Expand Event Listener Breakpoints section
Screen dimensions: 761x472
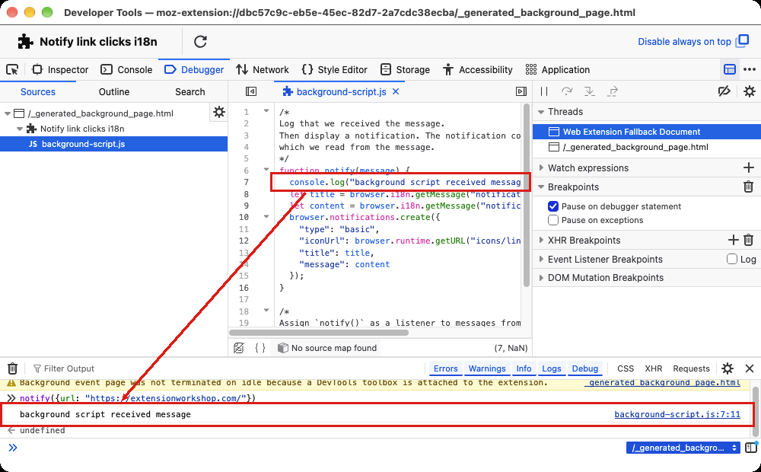(540, 259)
